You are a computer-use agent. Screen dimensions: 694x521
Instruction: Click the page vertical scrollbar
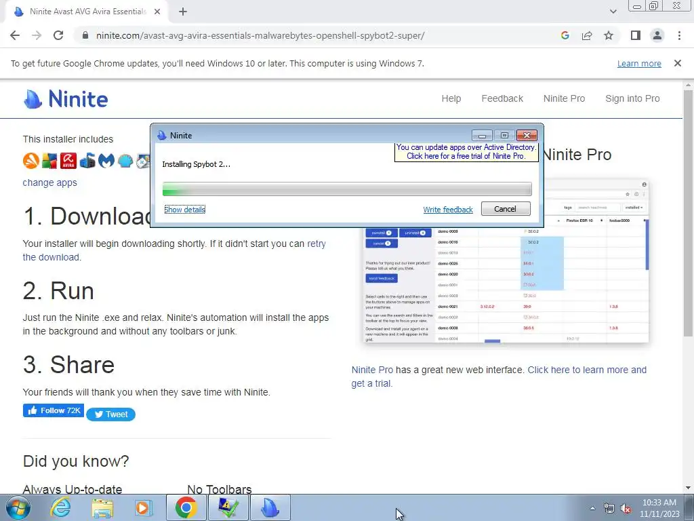688,212
